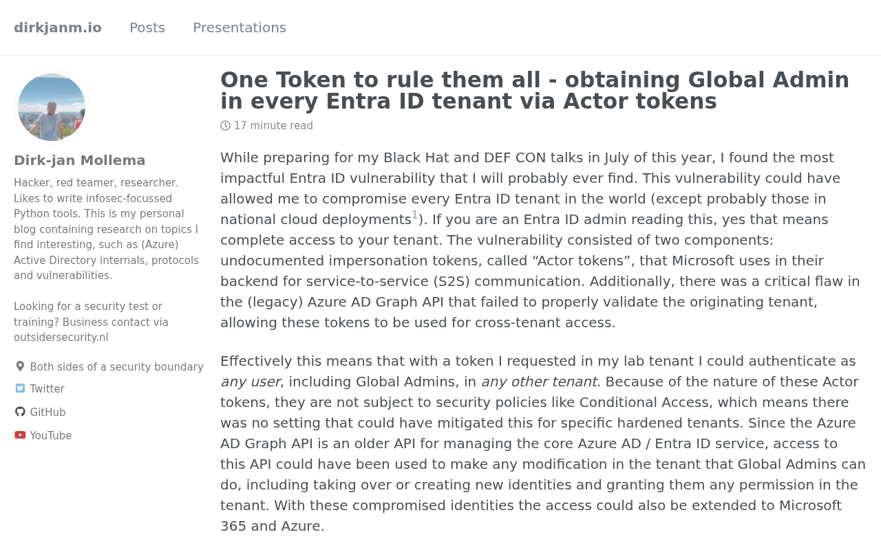This screenshot has width=881, height=550.
Task: Open the Twitter profile link
Action: [47, 388]
